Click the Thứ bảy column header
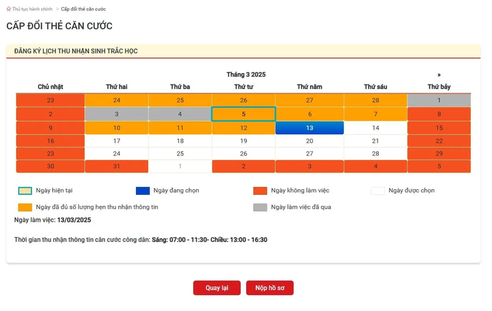The image size is (492, 311). point(439,87)
